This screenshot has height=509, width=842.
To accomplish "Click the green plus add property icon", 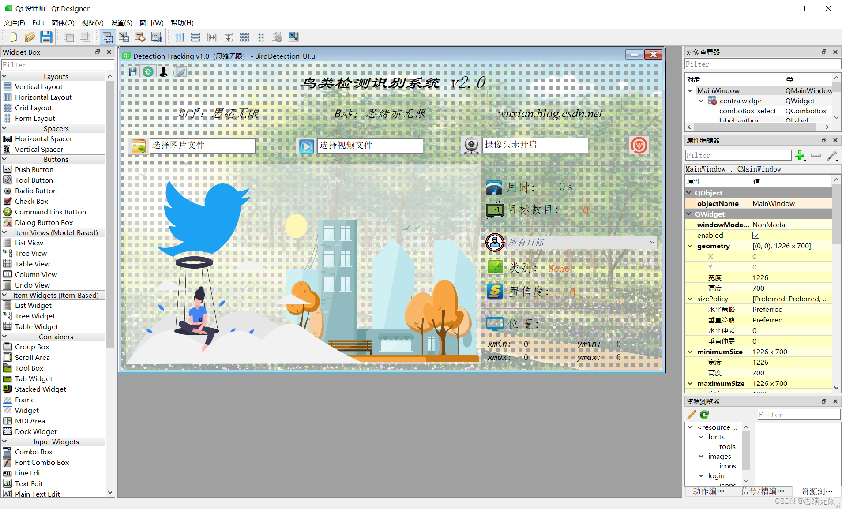I will [800, 155].
